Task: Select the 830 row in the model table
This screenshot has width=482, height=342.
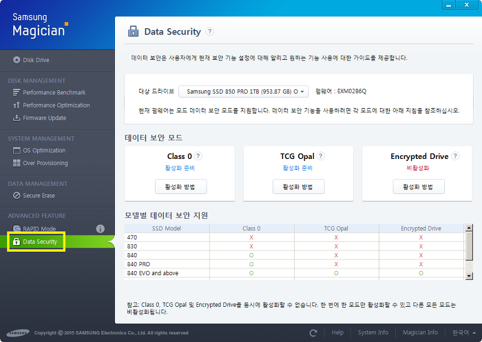Action: pos(294,246)
